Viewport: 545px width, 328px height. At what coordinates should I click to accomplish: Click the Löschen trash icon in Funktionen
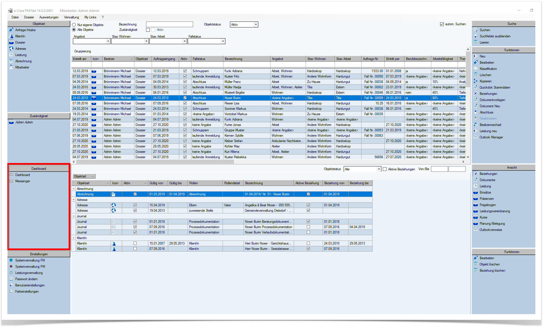coord(476,75)
